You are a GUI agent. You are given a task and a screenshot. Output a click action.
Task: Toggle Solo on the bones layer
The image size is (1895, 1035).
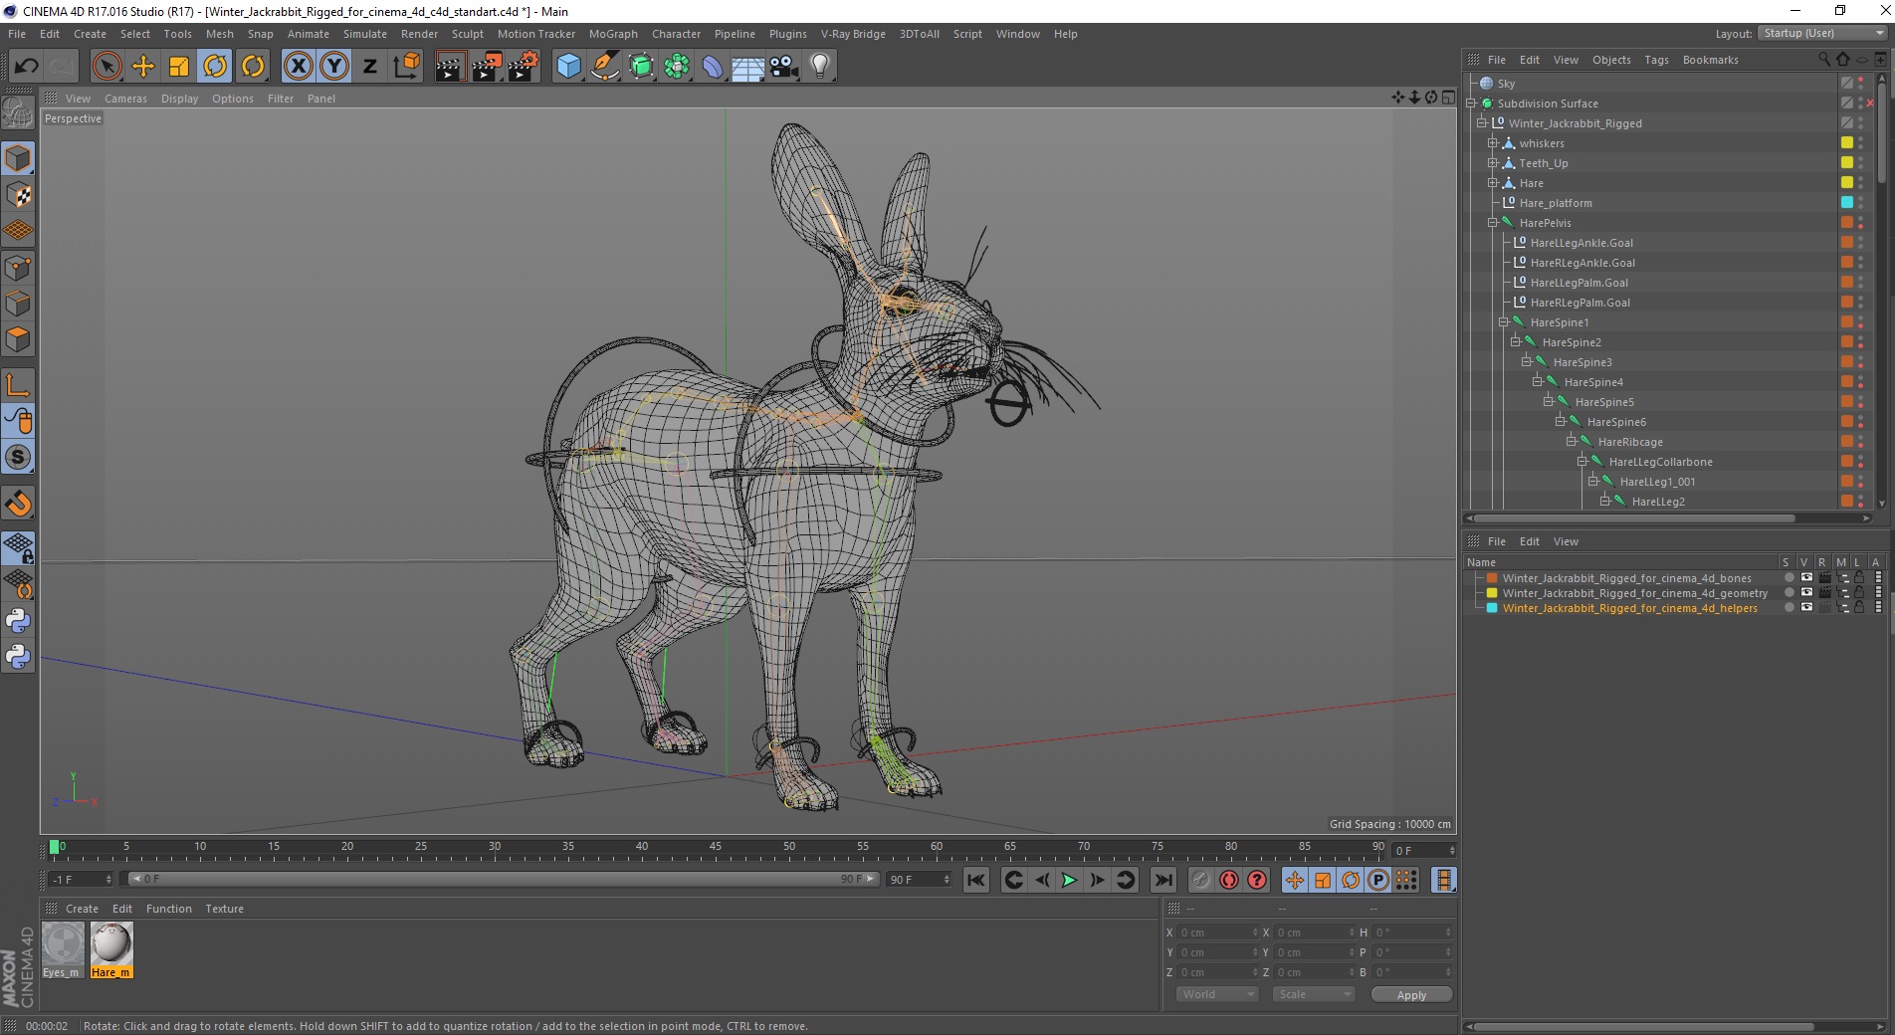[x=1789, y=578]
